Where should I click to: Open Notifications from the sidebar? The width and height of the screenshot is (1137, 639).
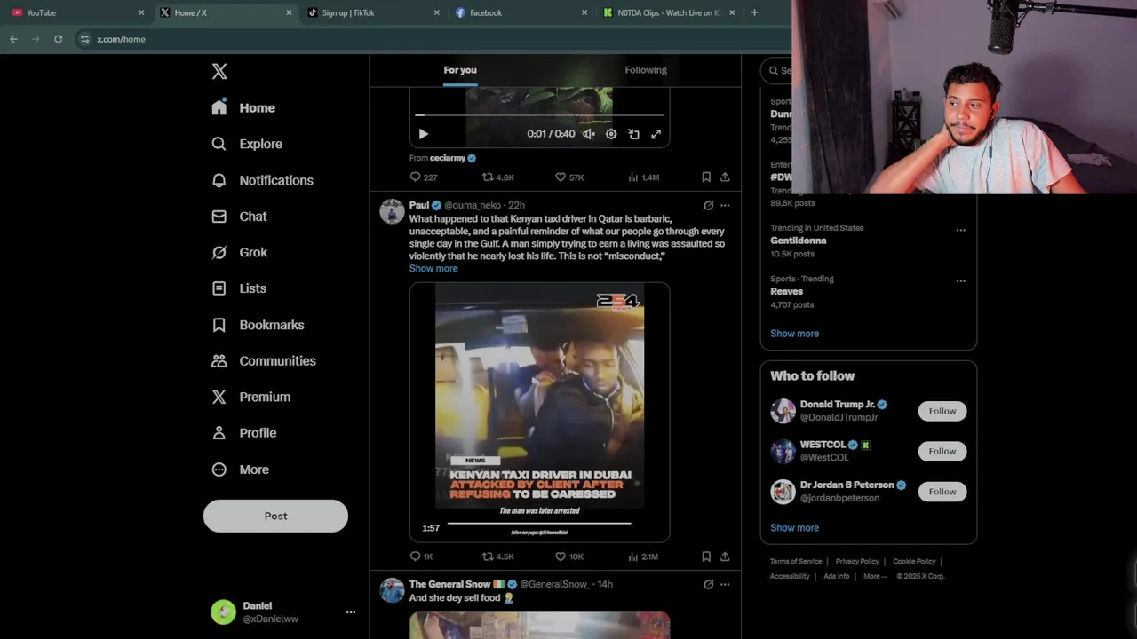262,180
